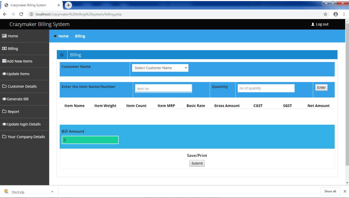Bookmark this page with the star icon
The height and width of the screenshot is (198, 349).
[325, 14]
